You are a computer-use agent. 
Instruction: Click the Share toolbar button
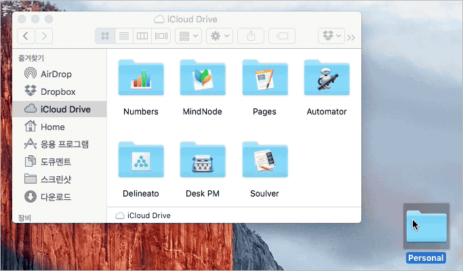point(251,36)
